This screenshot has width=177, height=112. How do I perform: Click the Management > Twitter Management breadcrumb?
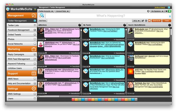coord(52,7)
